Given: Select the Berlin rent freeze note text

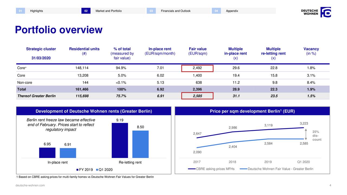Looking at the screenshot, I should pyautogui.click(x=61, y=125).
